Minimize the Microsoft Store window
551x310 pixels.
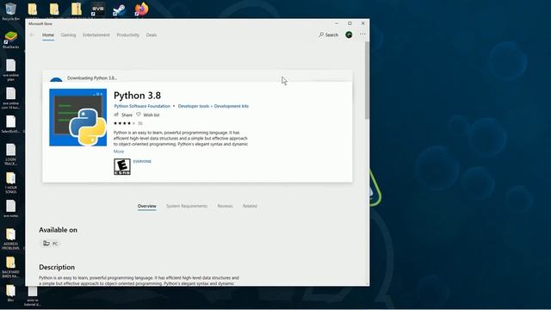coord(337,23)
